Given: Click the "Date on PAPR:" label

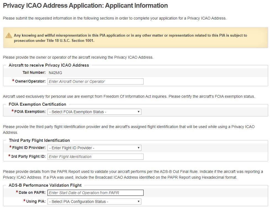Looking at the screenshot, I should point(32,192).
